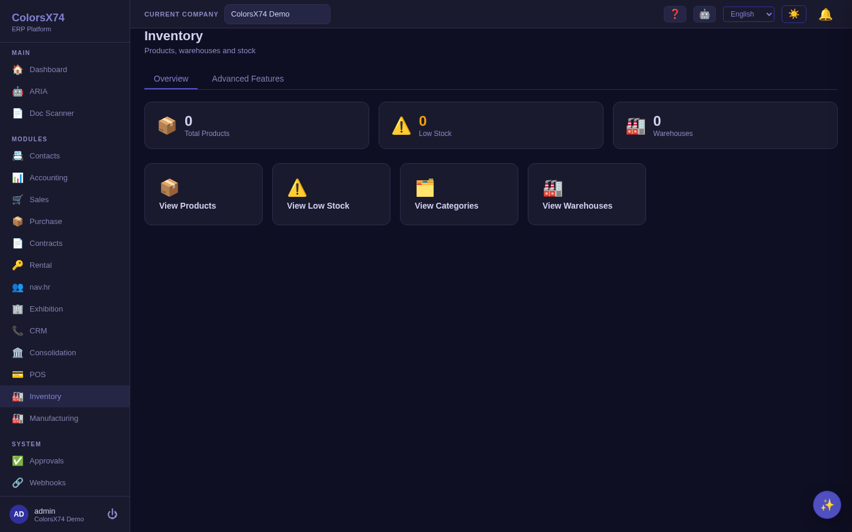Switch to the Advanced Features tab
852x532 pixels.
click(248, 79)
